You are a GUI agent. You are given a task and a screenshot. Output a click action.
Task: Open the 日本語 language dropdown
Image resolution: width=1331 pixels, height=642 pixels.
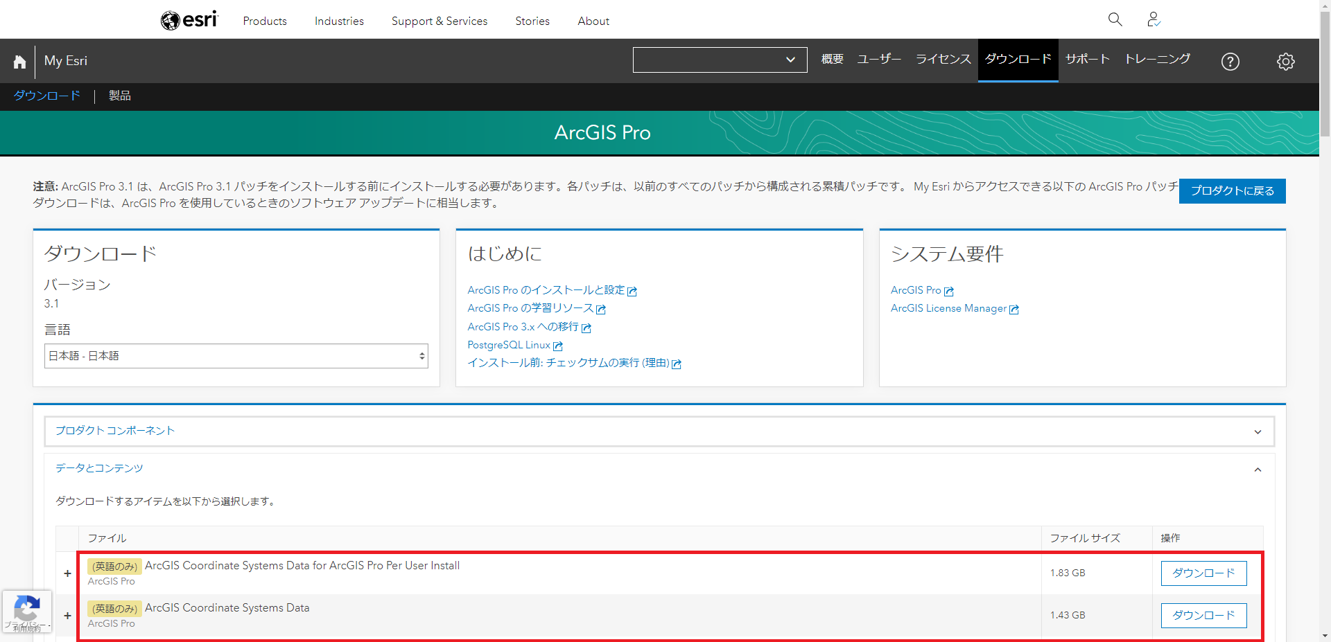pos(236,356)
